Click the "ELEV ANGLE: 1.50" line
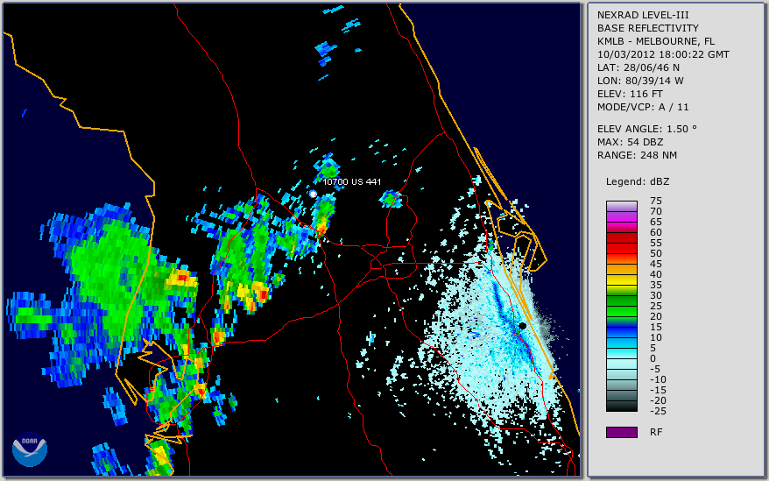Viewport: 769px width, 481px height. tap(647, 129)
